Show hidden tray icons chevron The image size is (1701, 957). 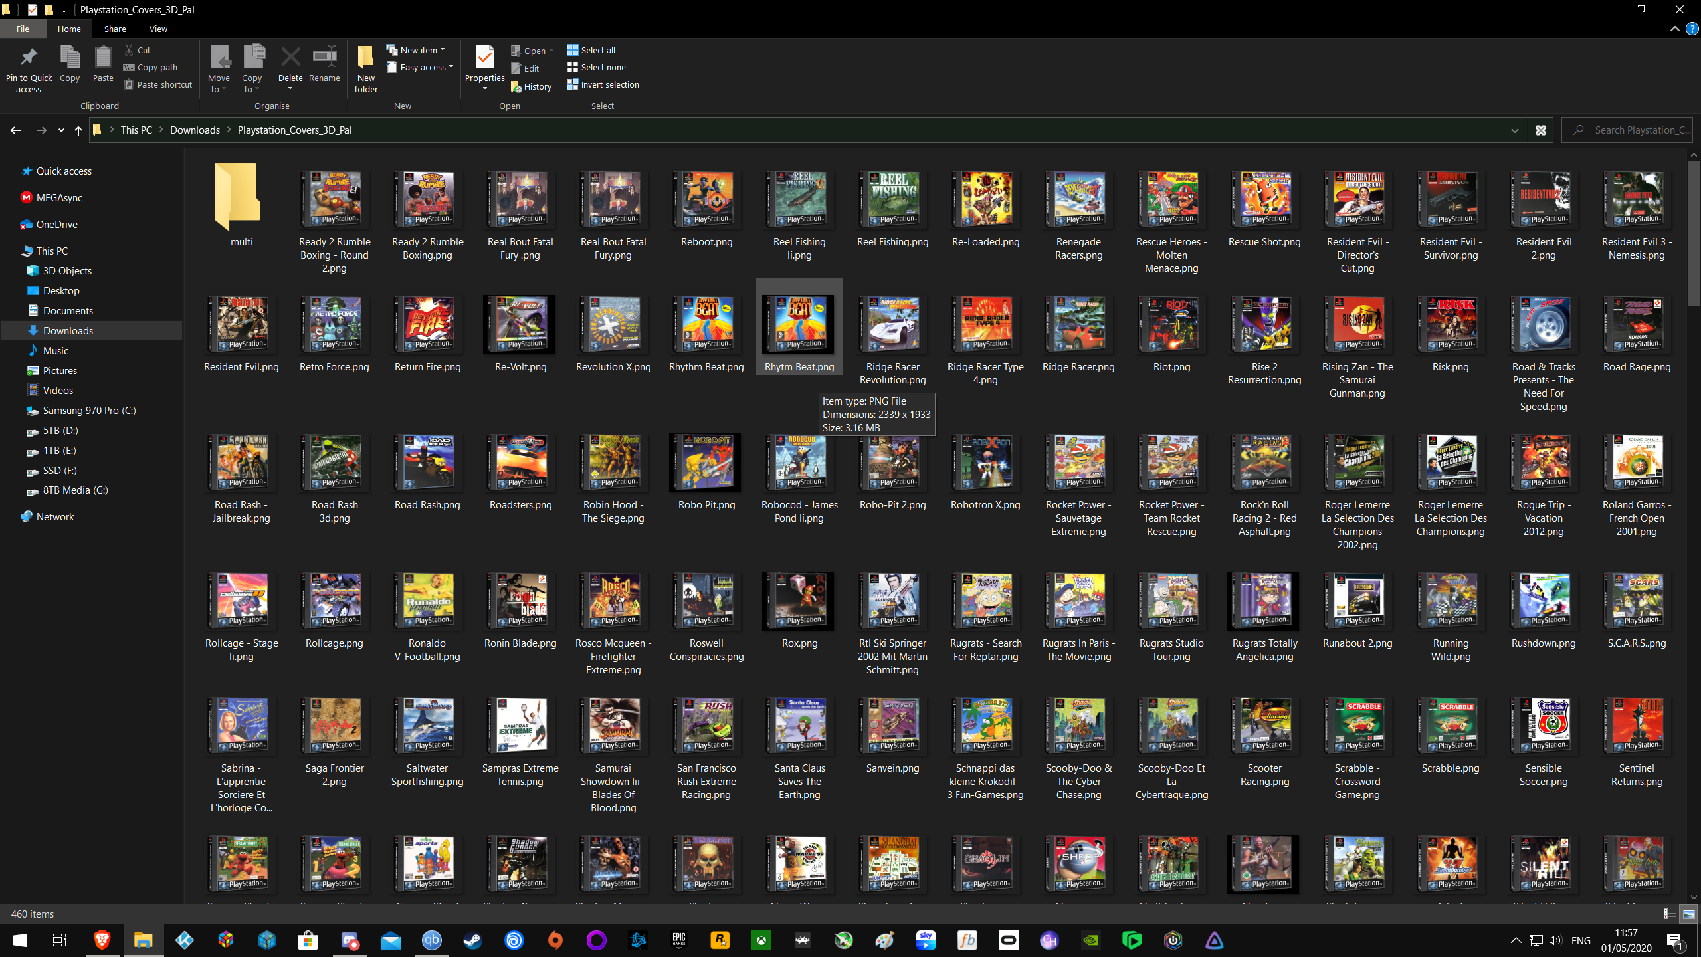point(1516,940)
